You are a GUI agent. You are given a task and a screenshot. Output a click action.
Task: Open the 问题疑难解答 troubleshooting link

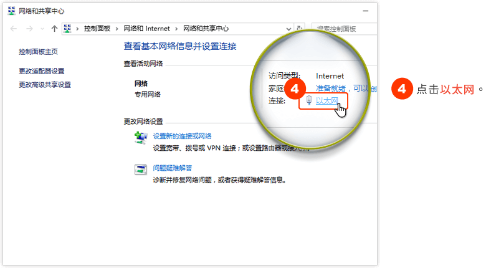[172, 168]
